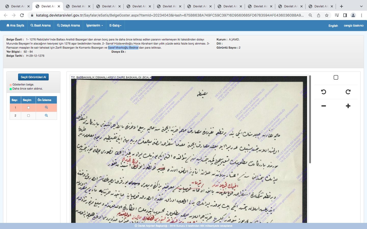
Task: Bookmark this page with star icon
Action: pyautogui.click(x=327, y=15)
